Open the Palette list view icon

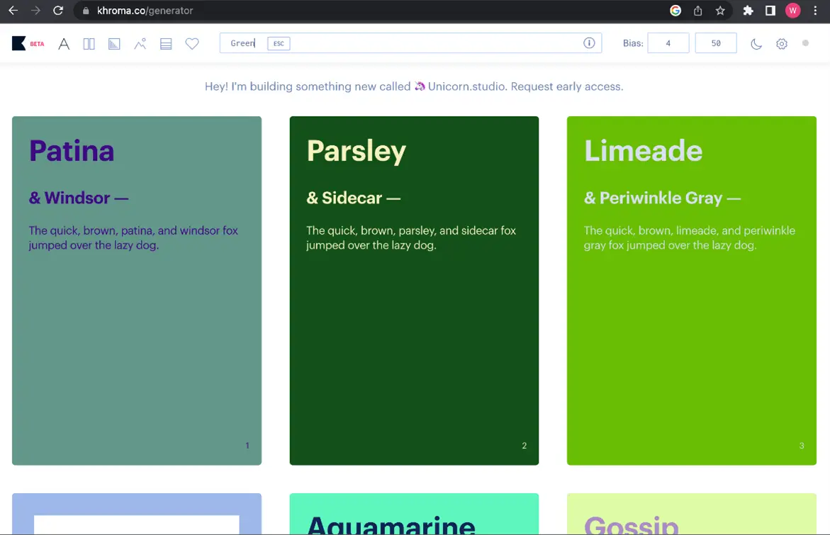coord(166,43)
